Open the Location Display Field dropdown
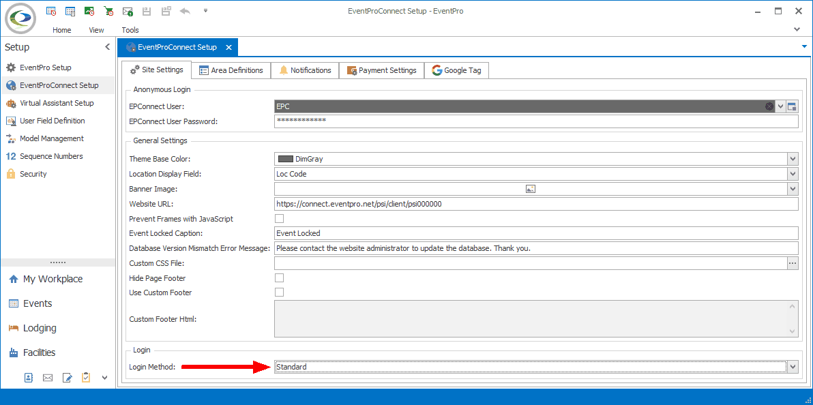The height and width of the screenshot is (405, 813). click(793, 174)
